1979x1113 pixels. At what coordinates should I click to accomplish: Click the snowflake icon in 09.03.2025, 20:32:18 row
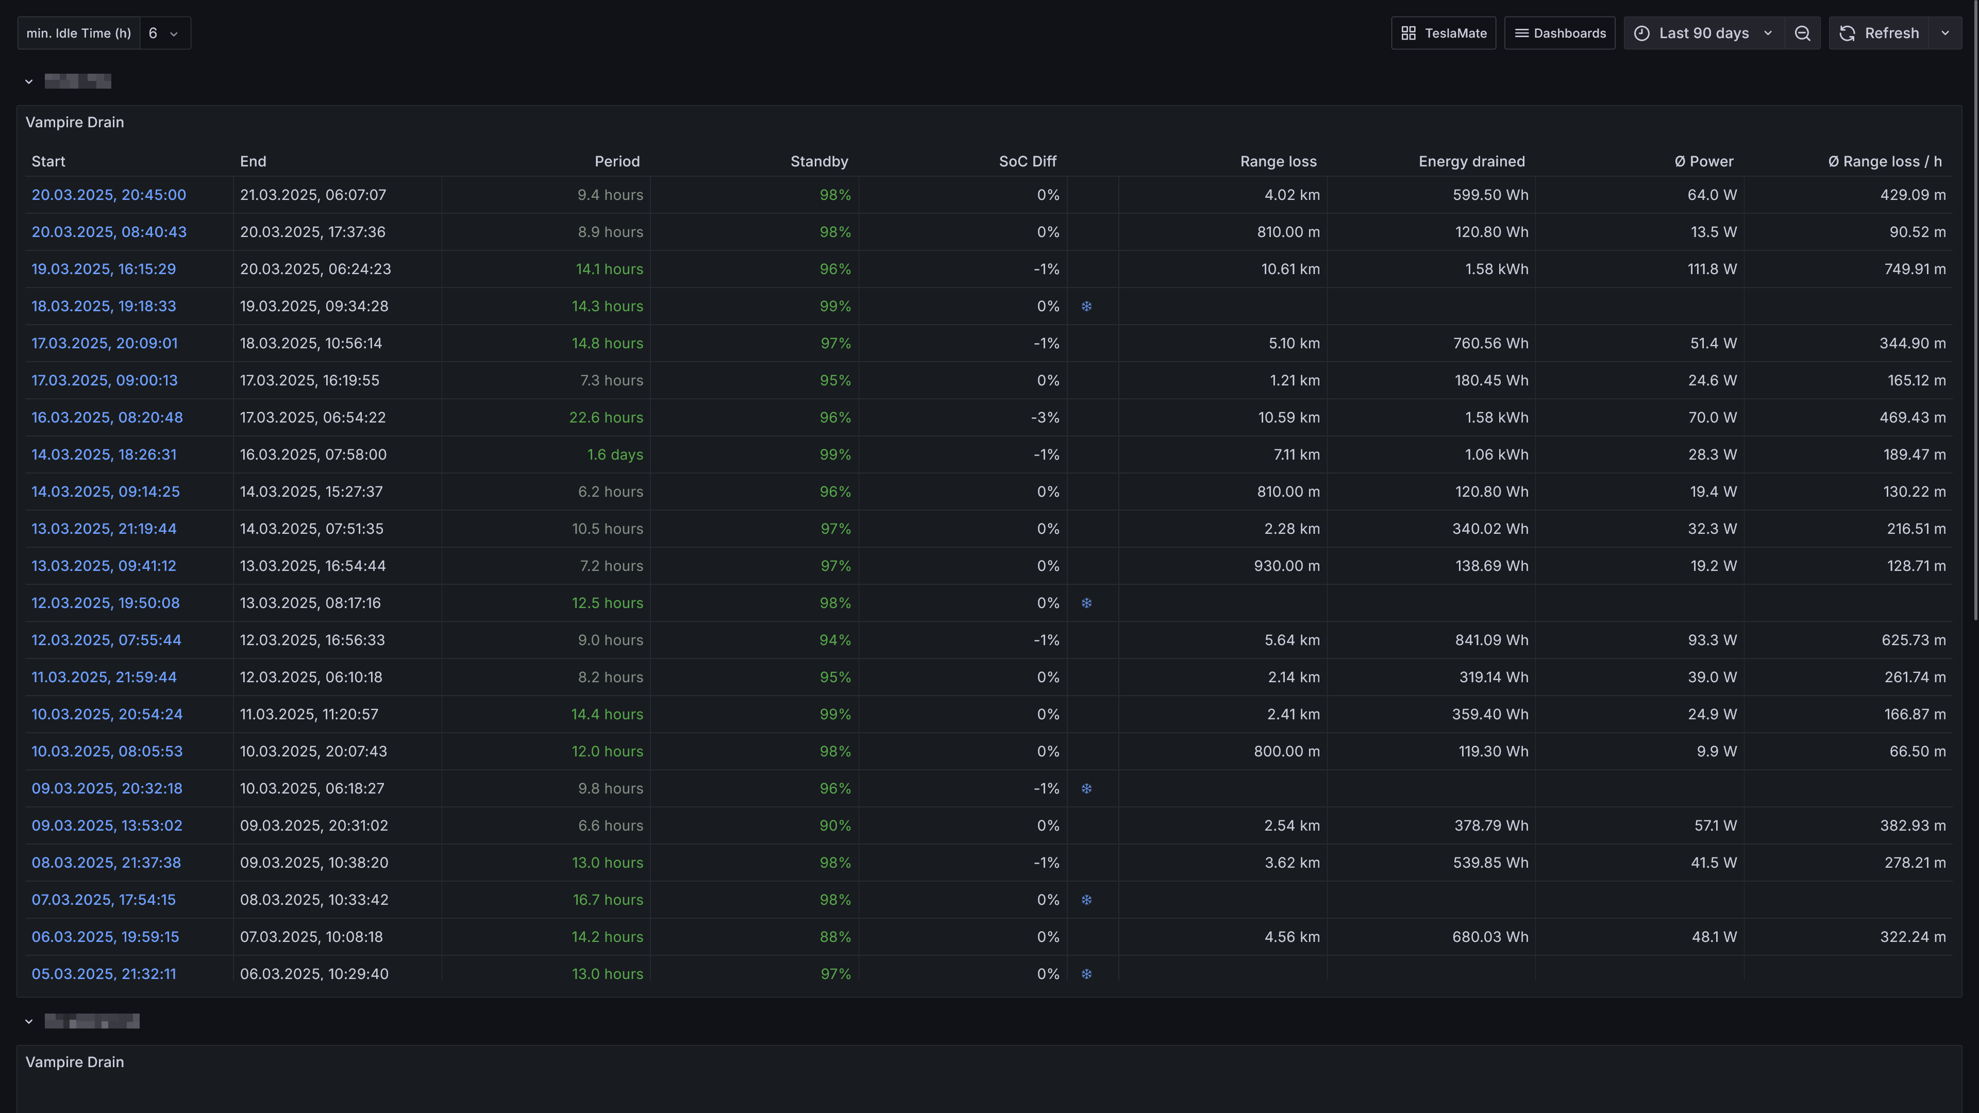[1086, 789]
